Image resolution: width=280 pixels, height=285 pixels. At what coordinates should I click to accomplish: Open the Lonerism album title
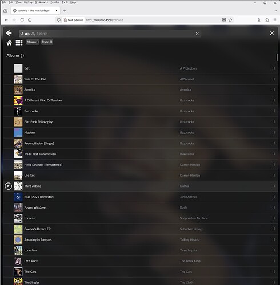click(x=30, y=250)
